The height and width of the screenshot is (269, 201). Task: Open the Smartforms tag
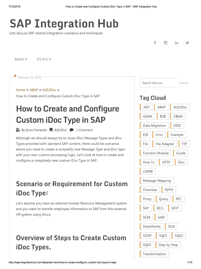pyautogui.click(x=152, y=226)
